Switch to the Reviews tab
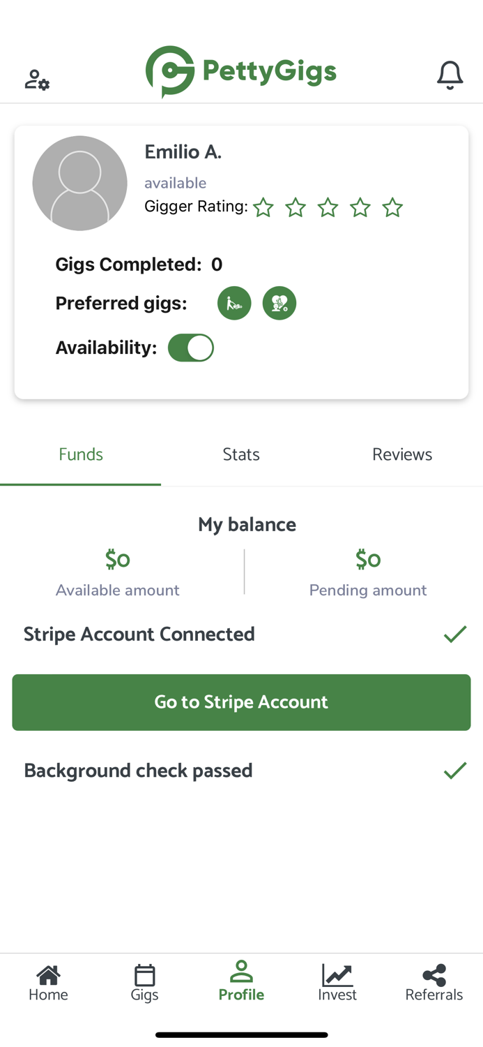The width and height of the screenshot is (483, 1047). point(402,454)
